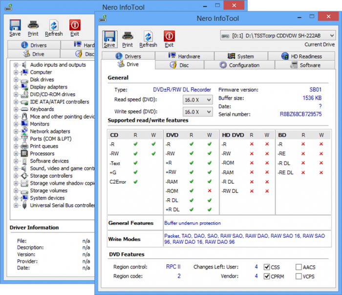
Task: Click the Keyboards icon
Action: (24, 109)
